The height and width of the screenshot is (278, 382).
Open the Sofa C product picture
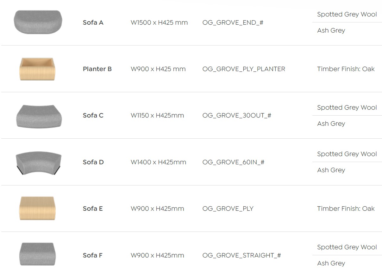coord(39,116)
